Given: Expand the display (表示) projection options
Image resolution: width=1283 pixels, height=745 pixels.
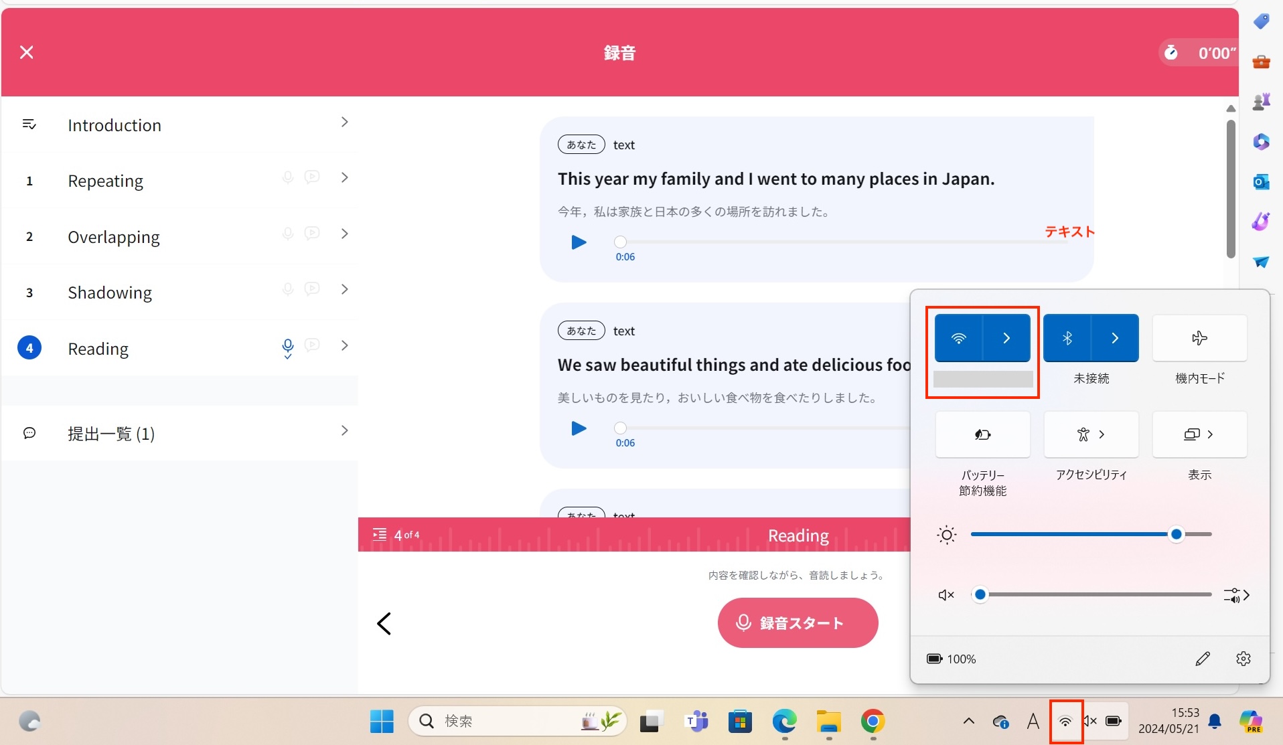Looking at the screenshot, I should coord(1199,434).
